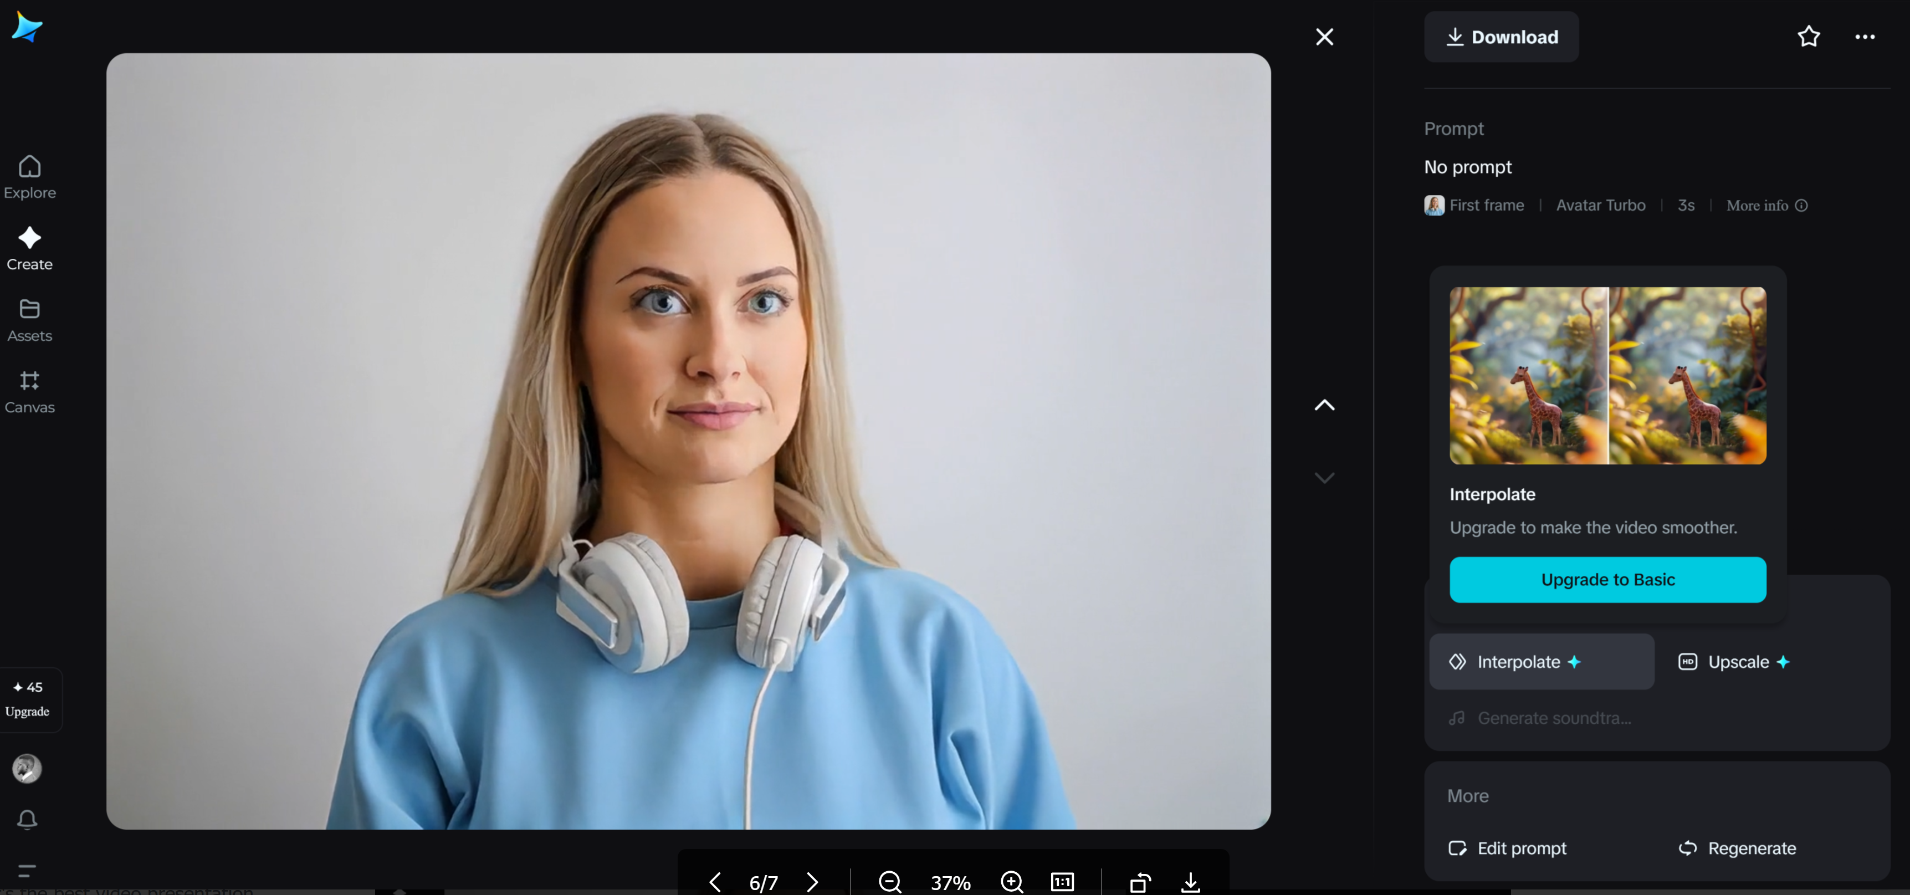Go to the next video with right arrow

pyautogui.click(x=813, y=882)
